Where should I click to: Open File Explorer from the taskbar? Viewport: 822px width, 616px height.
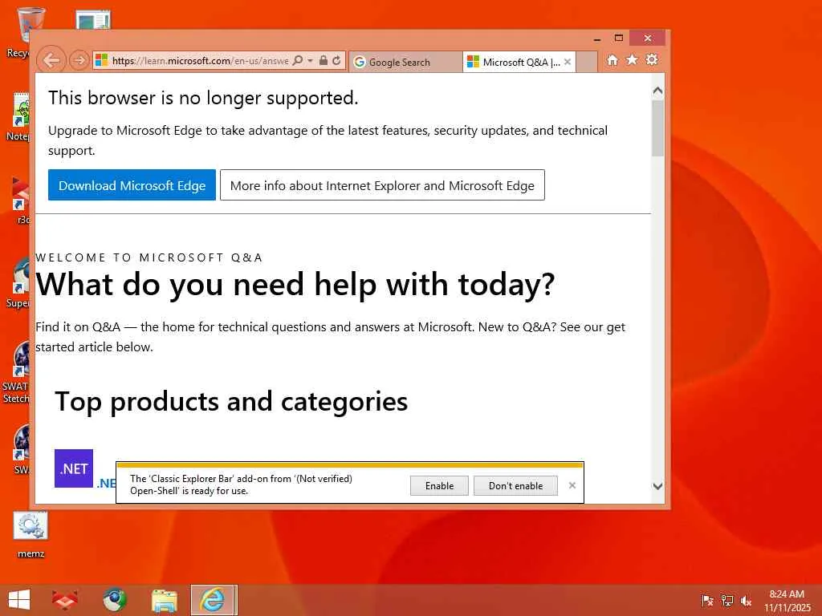click(164, 600)
